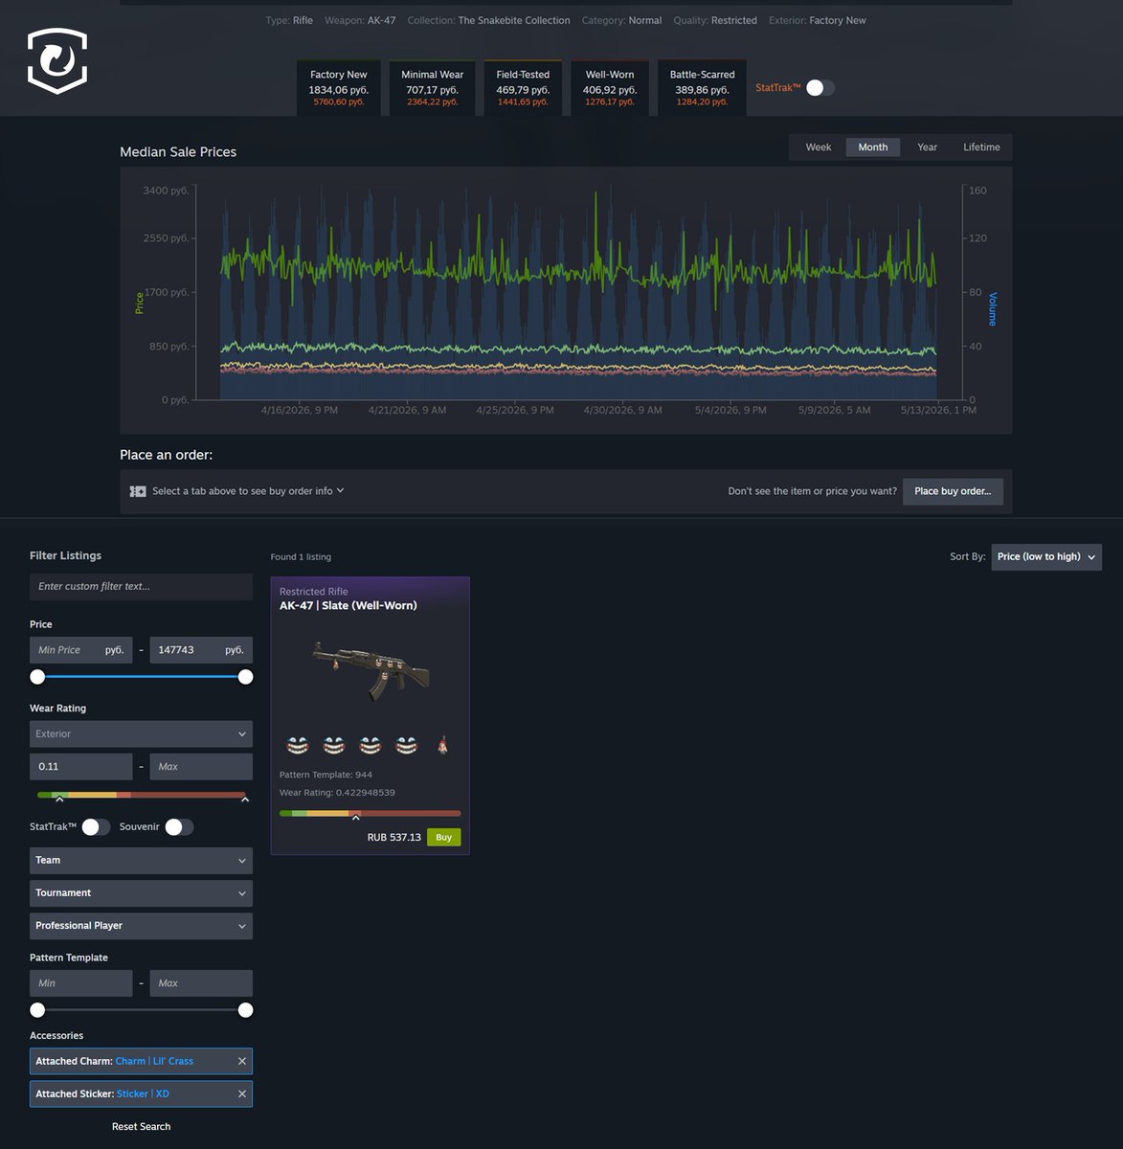Focus the custom filter text field

click(141, 586)
